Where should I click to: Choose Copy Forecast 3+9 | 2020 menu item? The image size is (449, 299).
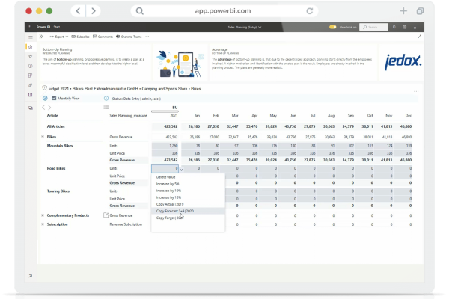point(188,211)
